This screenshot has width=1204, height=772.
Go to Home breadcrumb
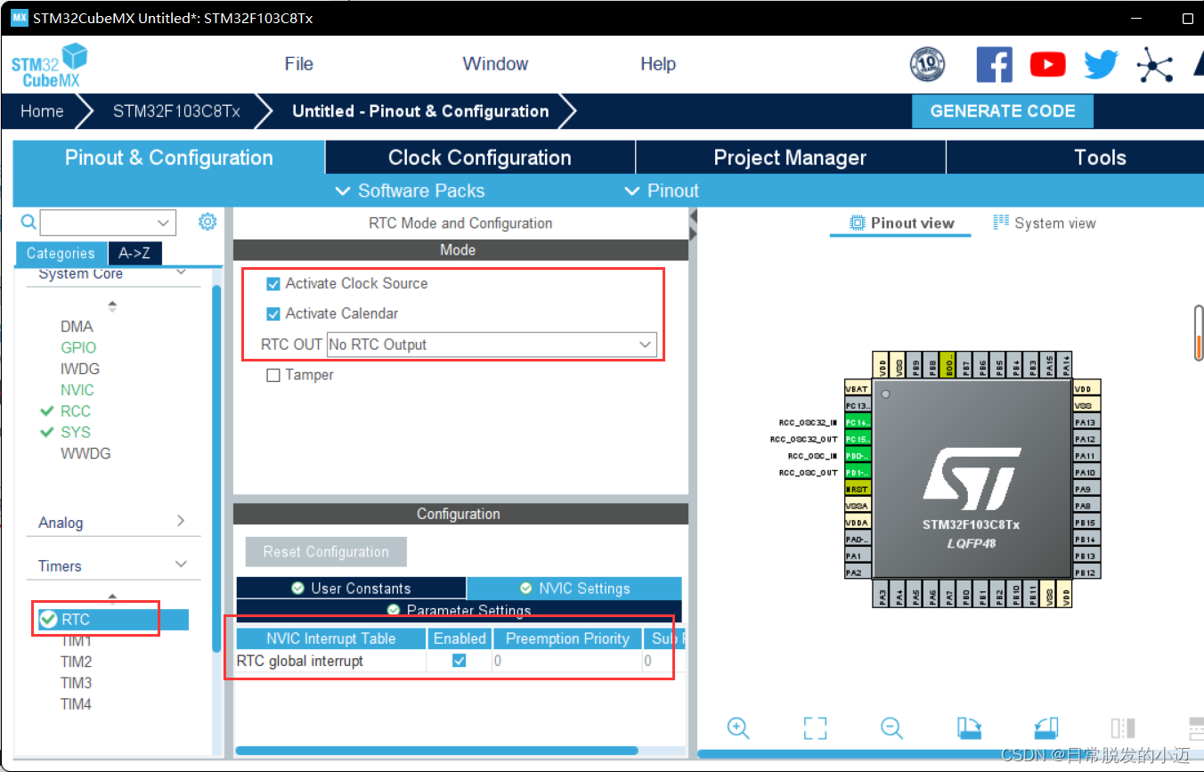pos(42,111)
